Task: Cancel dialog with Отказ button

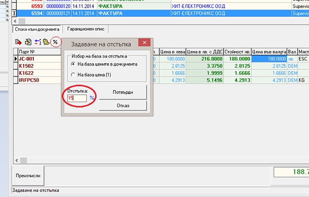Action: (x=123, y=105)
